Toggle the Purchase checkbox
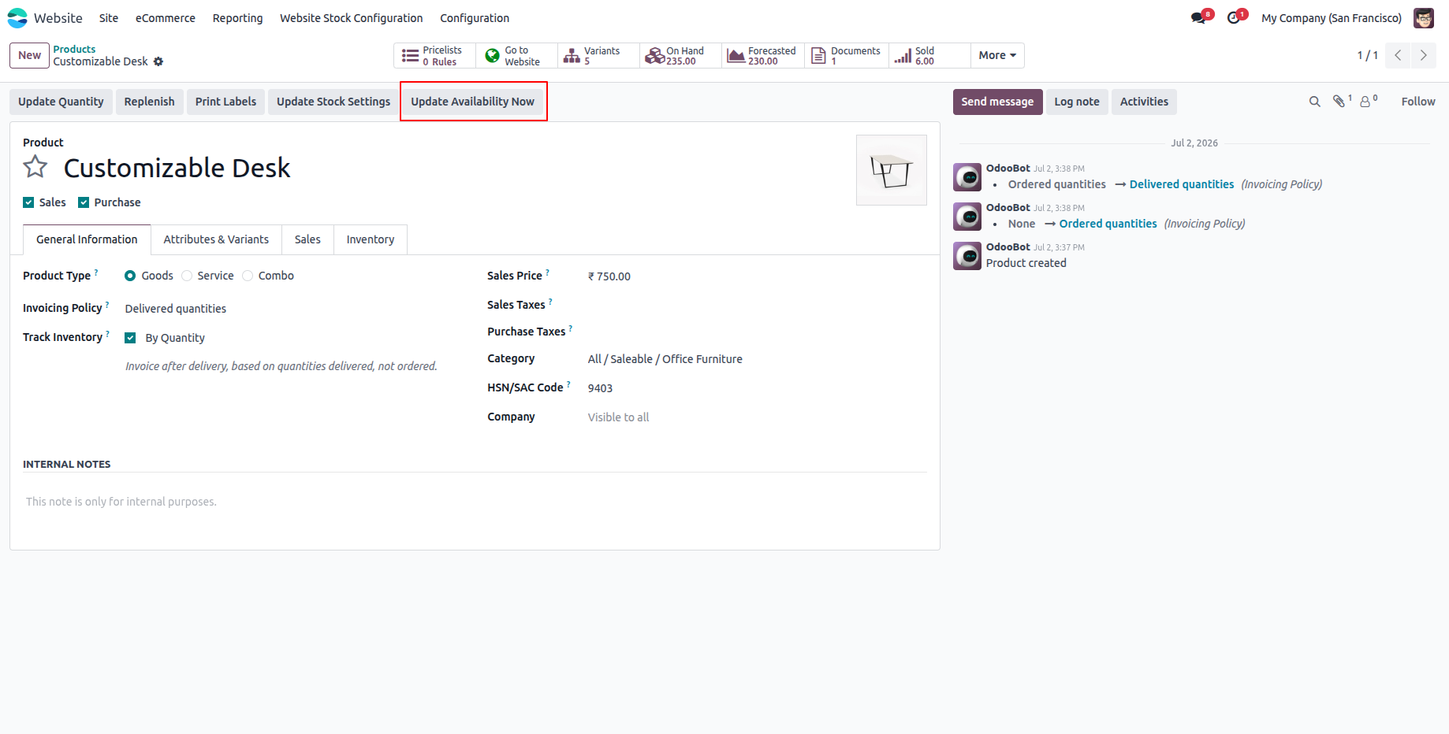Viewport: 1449px width, 734px height. coord(84,202)
